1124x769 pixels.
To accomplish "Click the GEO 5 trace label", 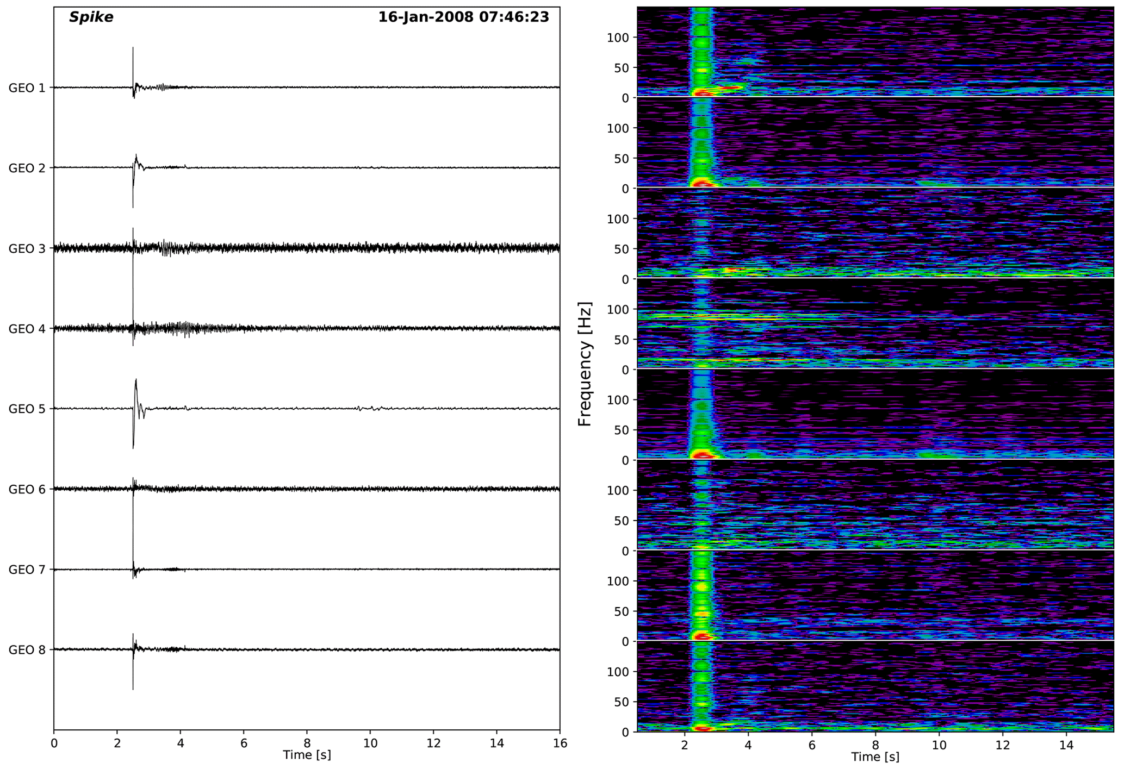I will tap(27, 409).
